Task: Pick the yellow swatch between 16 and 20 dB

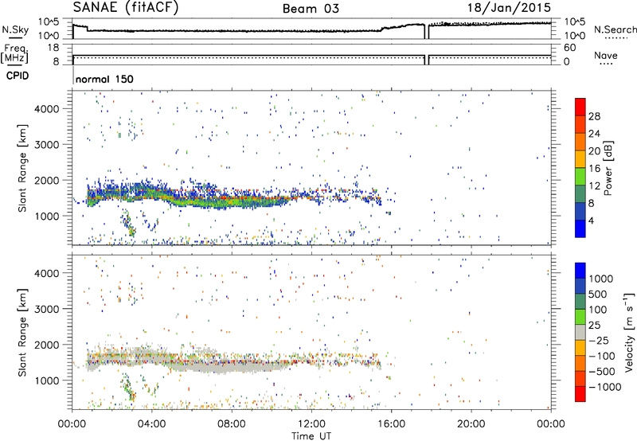Action: tap(580, 158)
